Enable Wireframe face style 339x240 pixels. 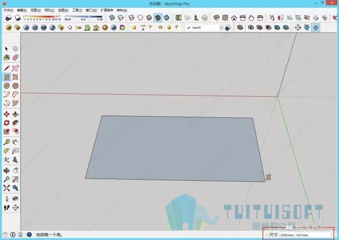click(131, 17)
